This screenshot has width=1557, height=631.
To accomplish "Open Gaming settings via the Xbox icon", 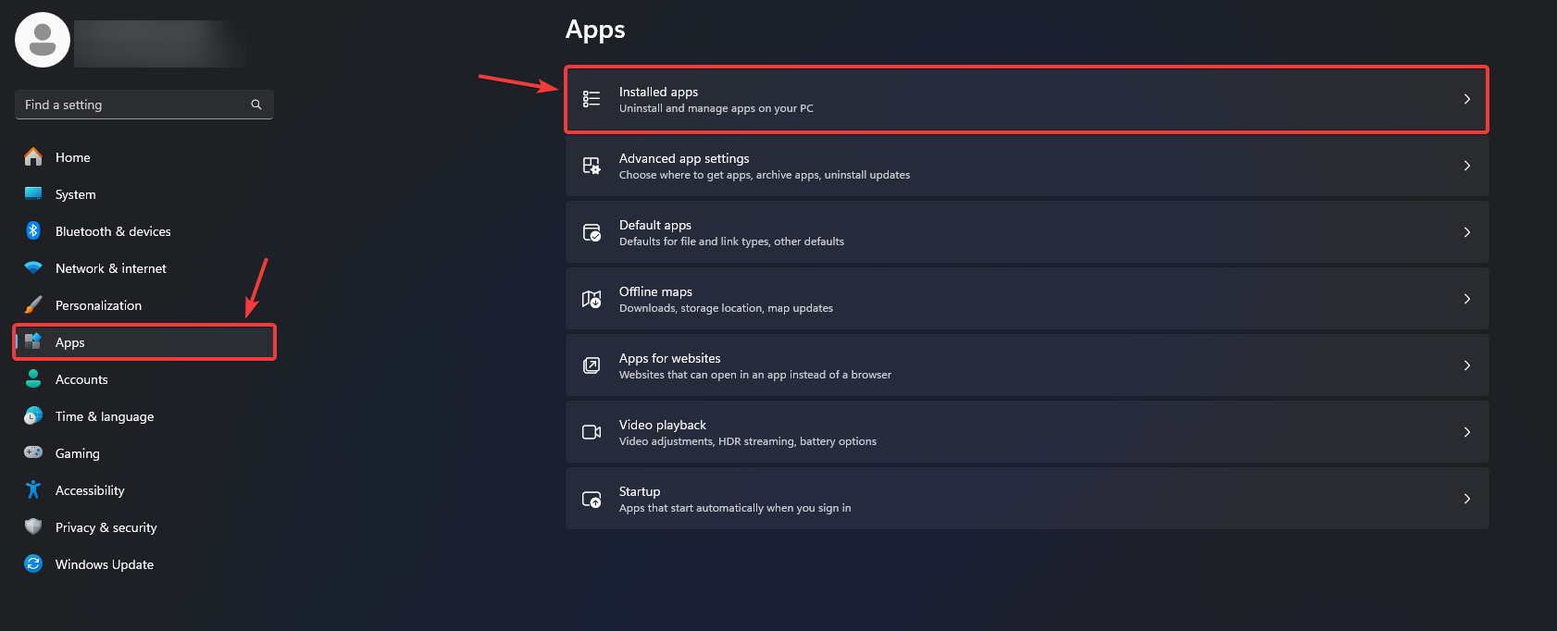I will tap(32, 453).
